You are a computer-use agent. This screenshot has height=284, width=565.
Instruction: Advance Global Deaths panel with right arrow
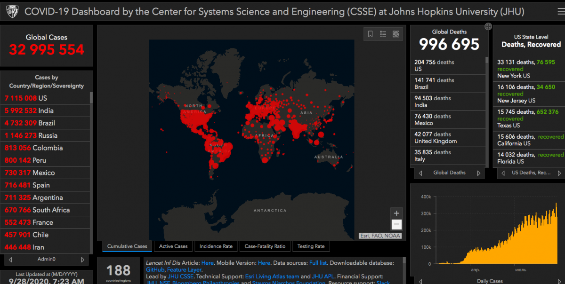479,173
